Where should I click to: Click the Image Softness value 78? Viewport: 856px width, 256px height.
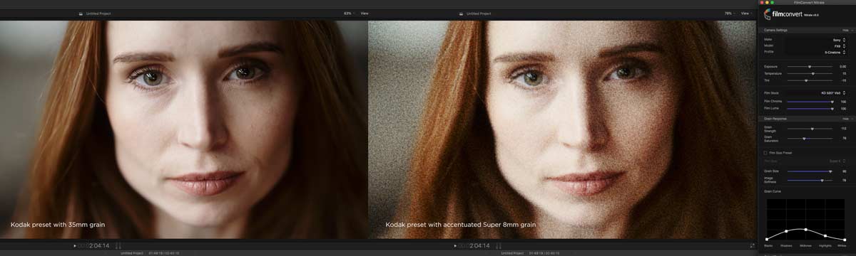[844, 181]
